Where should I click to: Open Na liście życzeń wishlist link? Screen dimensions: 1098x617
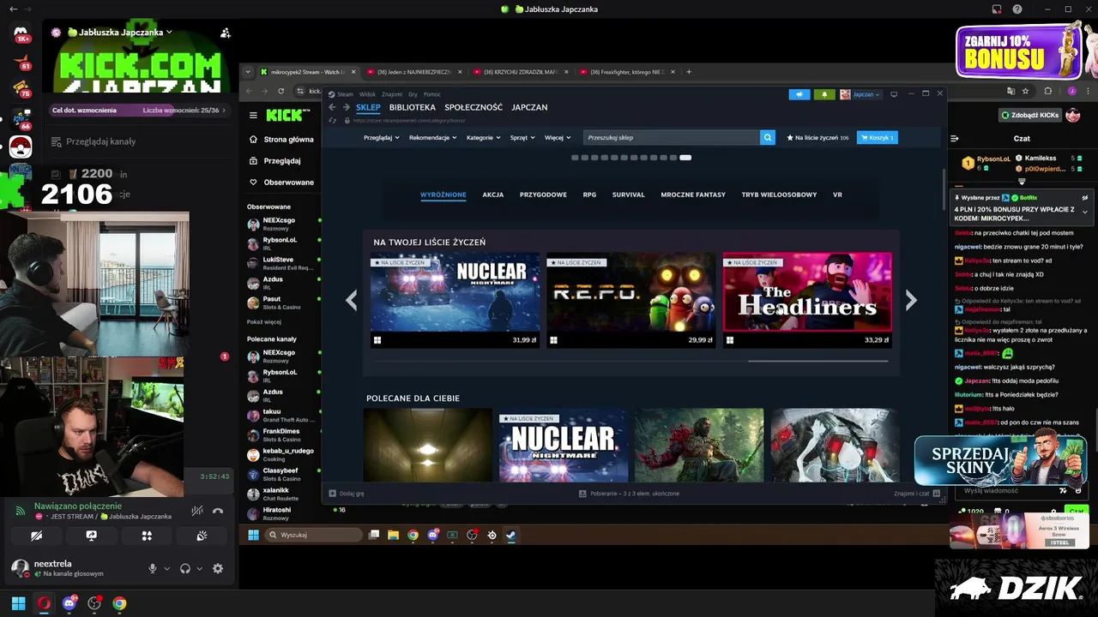pyautogui.click(x=817, y=137)
